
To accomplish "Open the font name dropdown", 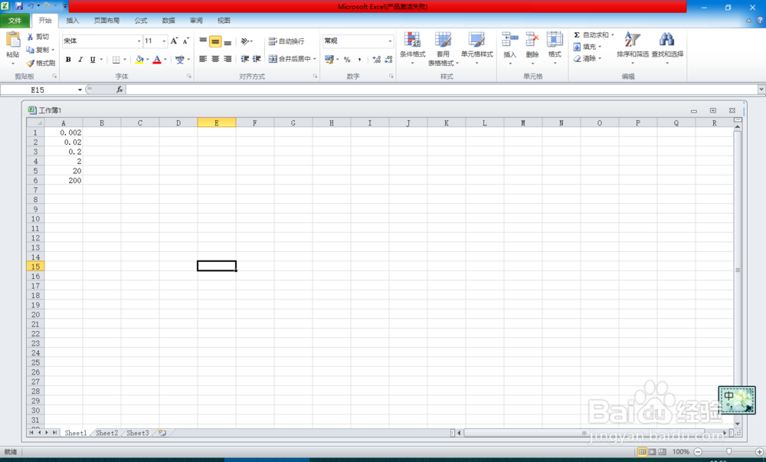I will tap(139, 41).
